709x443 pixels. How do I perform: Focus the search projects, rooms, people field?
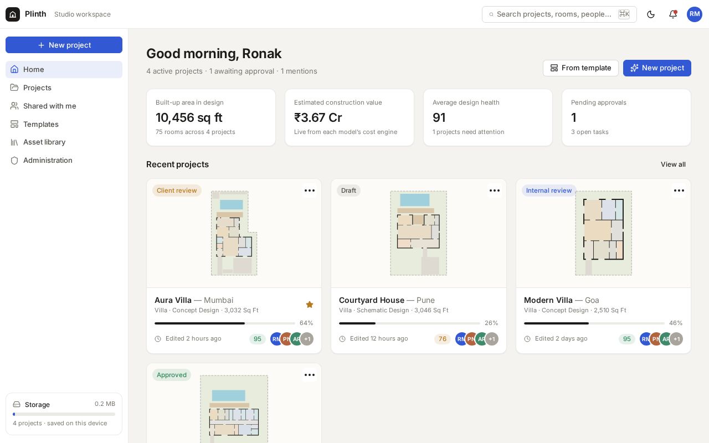pyautogui.click(x=559, y=14)
